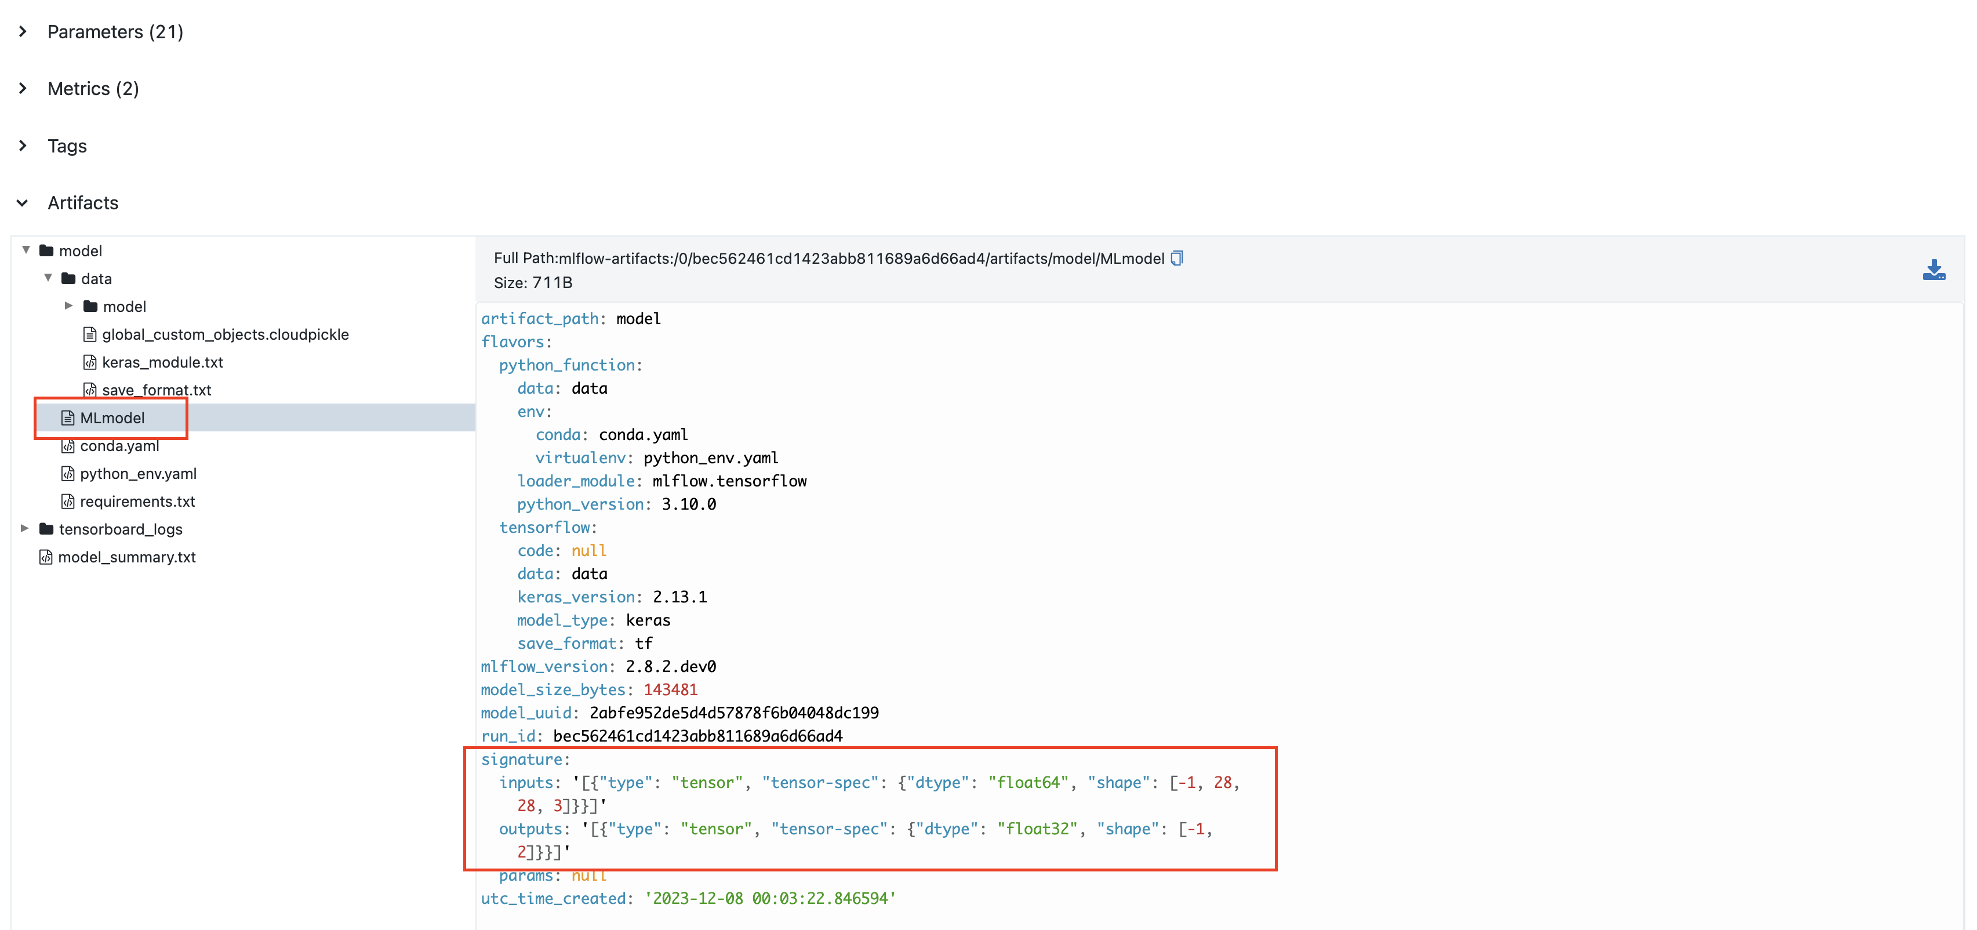The height and width of the screenshot is (930, 1977).
Task: Select the conda.yaml artifact
Action: click(120, 445)
